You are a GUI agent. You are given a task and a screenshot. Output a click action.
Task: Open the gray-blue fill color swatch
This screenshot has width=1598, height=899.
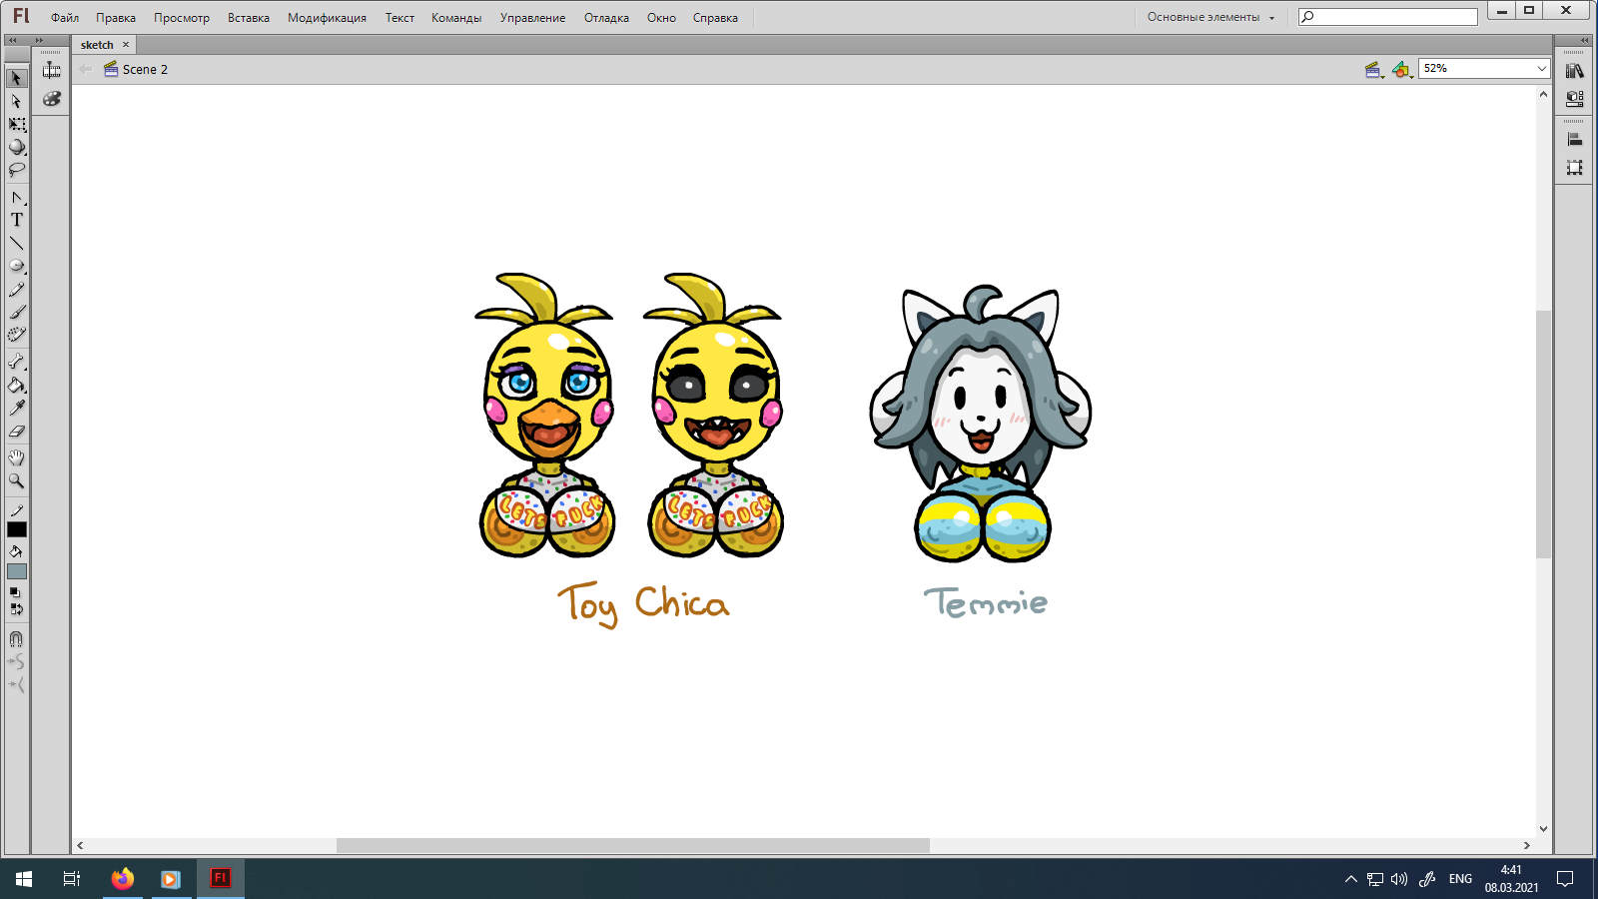(x=17, y=571)
